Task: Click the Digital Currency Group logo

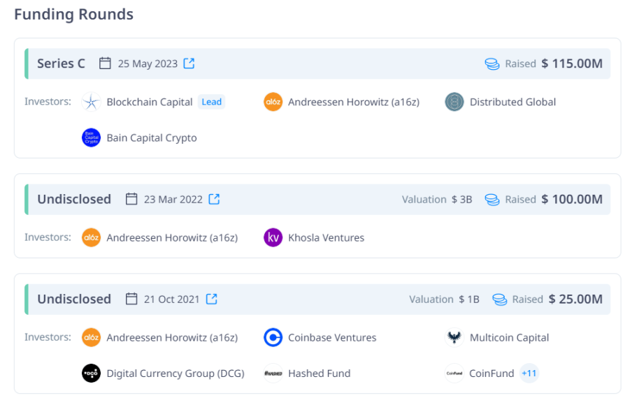Action: pos(91,373)
